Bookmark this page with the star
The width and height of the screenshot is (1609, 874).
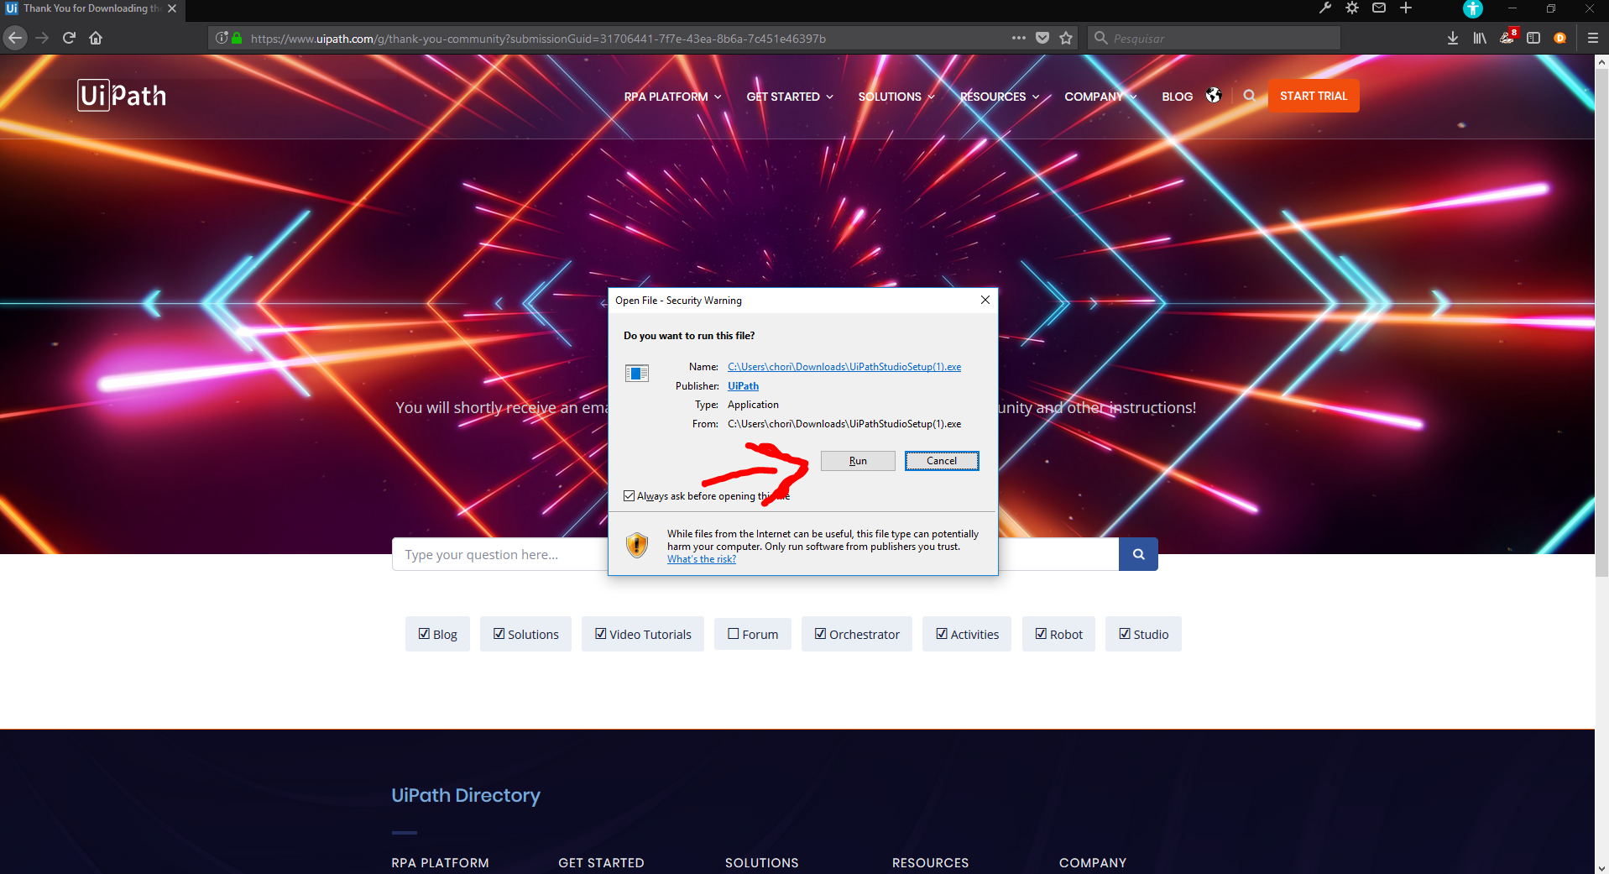point(1066,38)
